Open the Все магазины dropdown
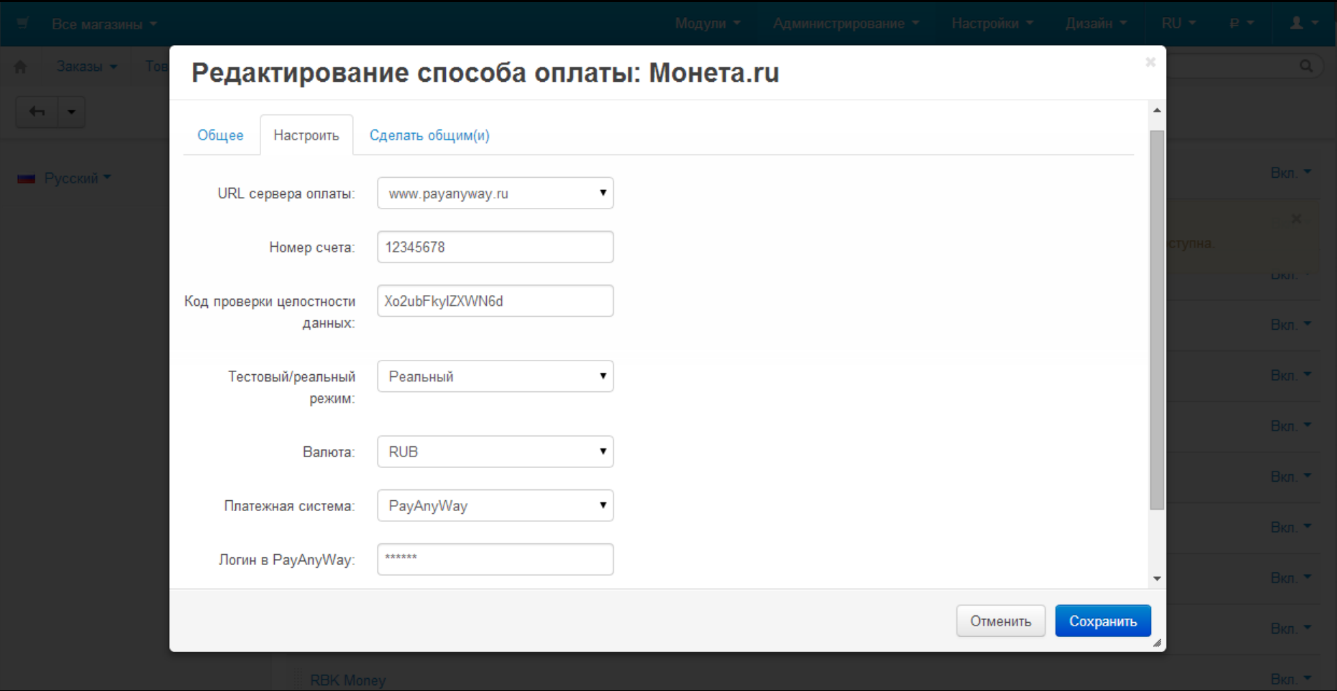 click(104, 24)
